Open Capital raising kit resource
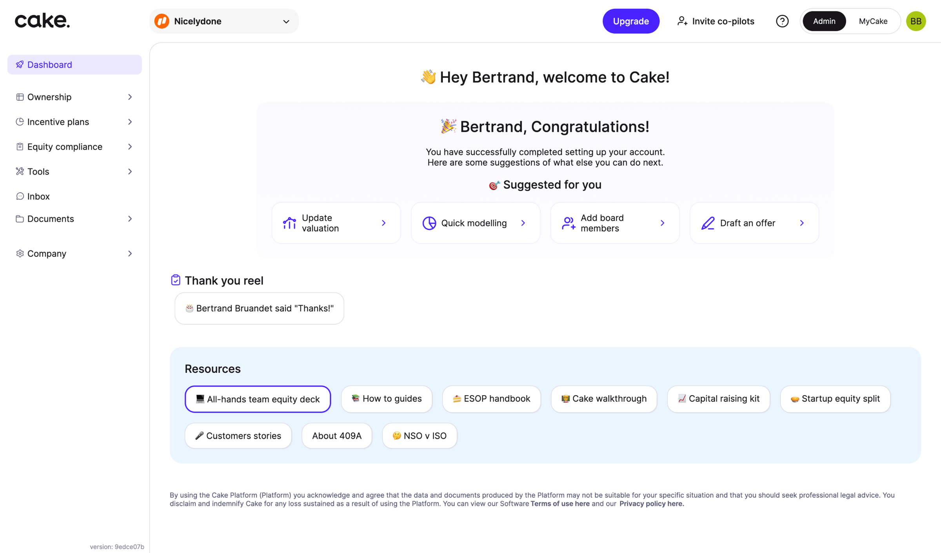The image size is (941, 553). [x=719, y=399]
